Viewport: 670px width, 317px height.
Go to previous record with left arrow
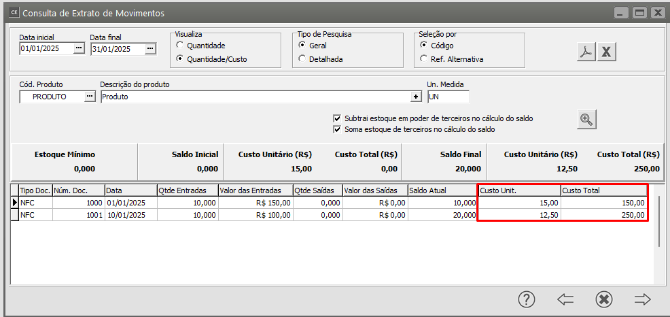tap(565, 299)
